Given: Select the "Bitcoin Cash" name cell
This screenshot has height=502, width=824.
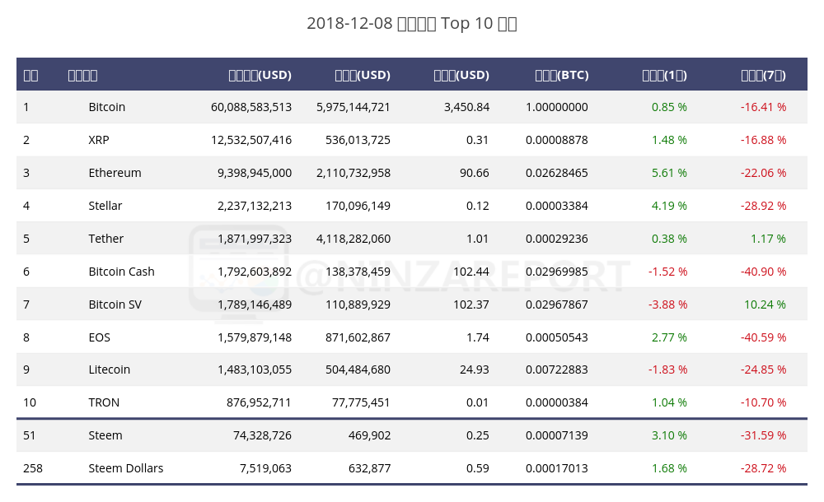Looking at the screenshot, I should 121,272.
